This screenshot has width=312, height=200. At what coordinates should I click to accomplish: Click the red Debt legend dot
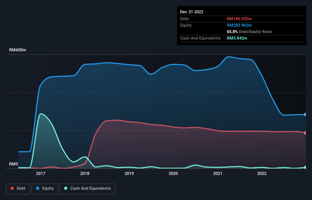[x=12, y=188]
